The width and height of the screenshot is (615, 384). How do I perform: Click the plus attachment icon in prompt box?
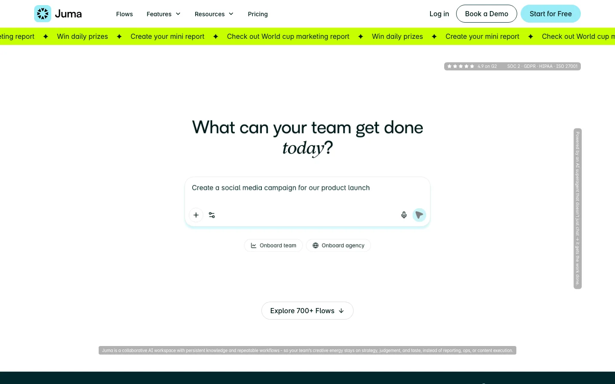[196, 215]
